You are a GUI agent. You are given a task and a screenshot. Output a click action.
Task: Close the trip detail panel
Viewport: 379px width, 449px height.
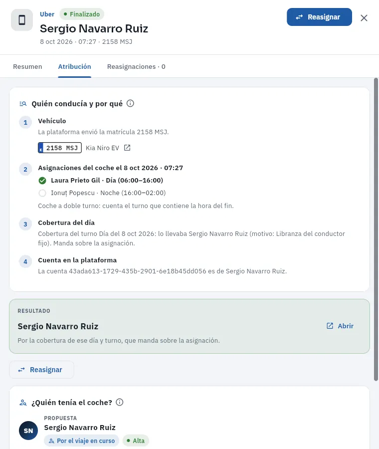pos(364,18)
